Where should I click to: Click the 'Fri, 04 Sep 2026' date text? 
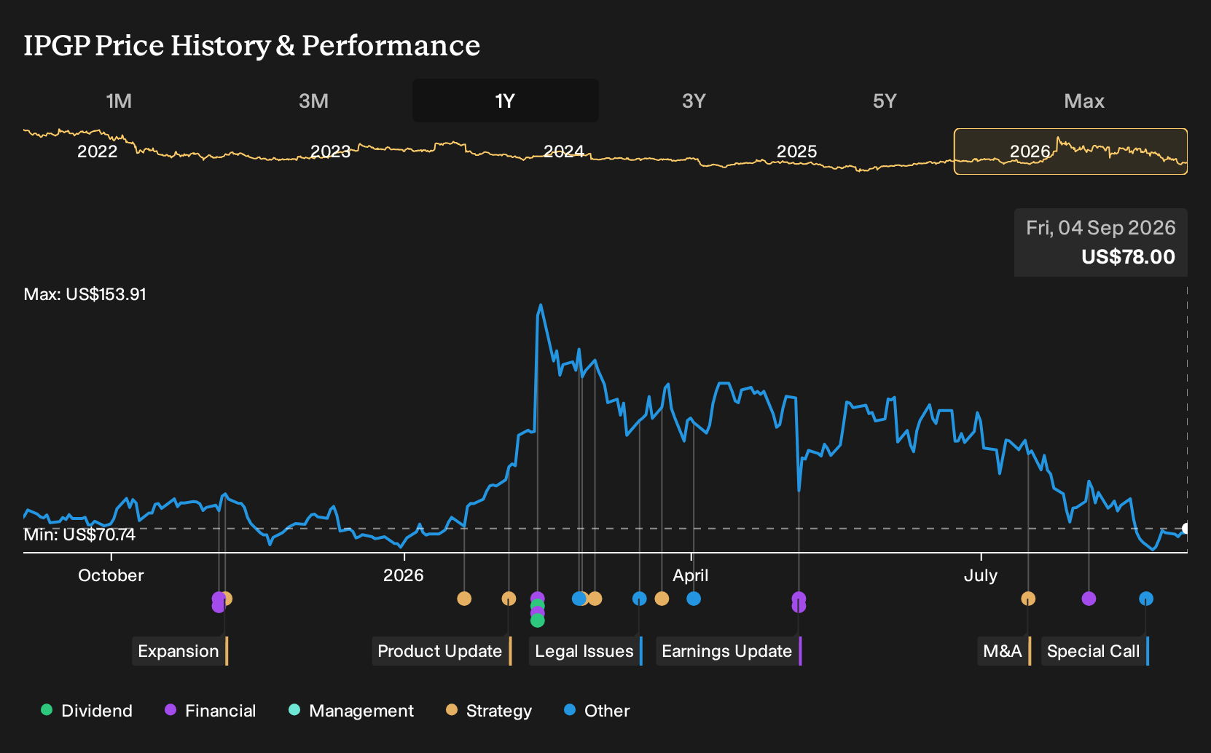1101,228
